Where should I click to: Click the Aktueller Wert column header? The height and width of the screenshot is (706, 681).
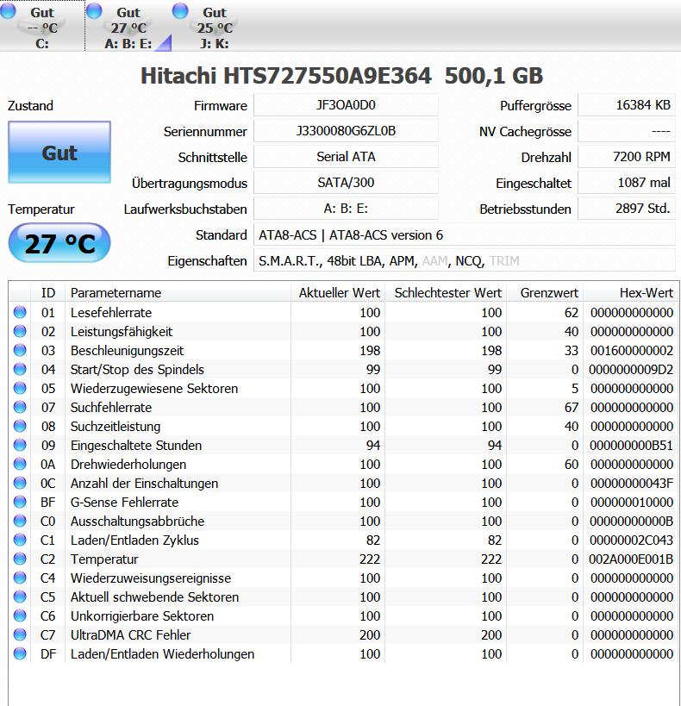(x=338, y=293)
